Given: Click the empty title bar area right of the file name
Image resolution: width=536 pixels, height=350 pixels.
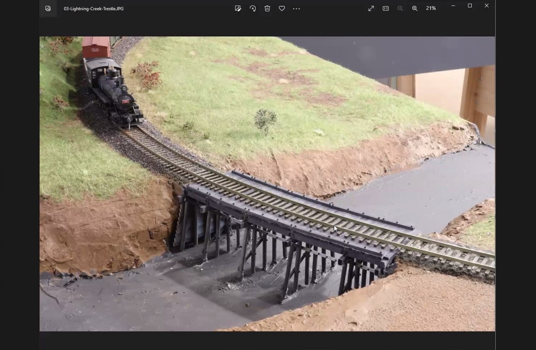Looking at the screenshot, I should (x=180, y=9).
